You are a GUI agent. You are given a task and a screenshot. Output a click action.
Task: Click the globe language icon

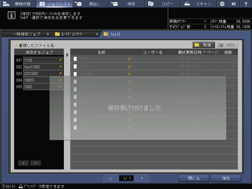pyautogui.click(x=222, y=4)
